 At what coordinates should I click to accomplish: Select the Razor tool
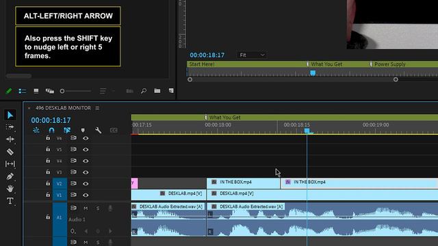10,152
